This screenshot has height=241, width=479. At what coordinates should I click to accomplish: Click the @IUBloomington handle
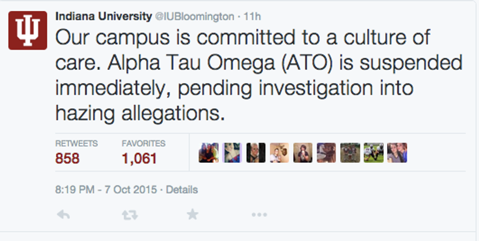(194, 17)
